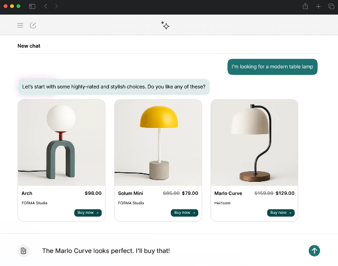Screen dimensions: 338x266
Task: Maximize the window with the green button
Action: pos(19,6)
